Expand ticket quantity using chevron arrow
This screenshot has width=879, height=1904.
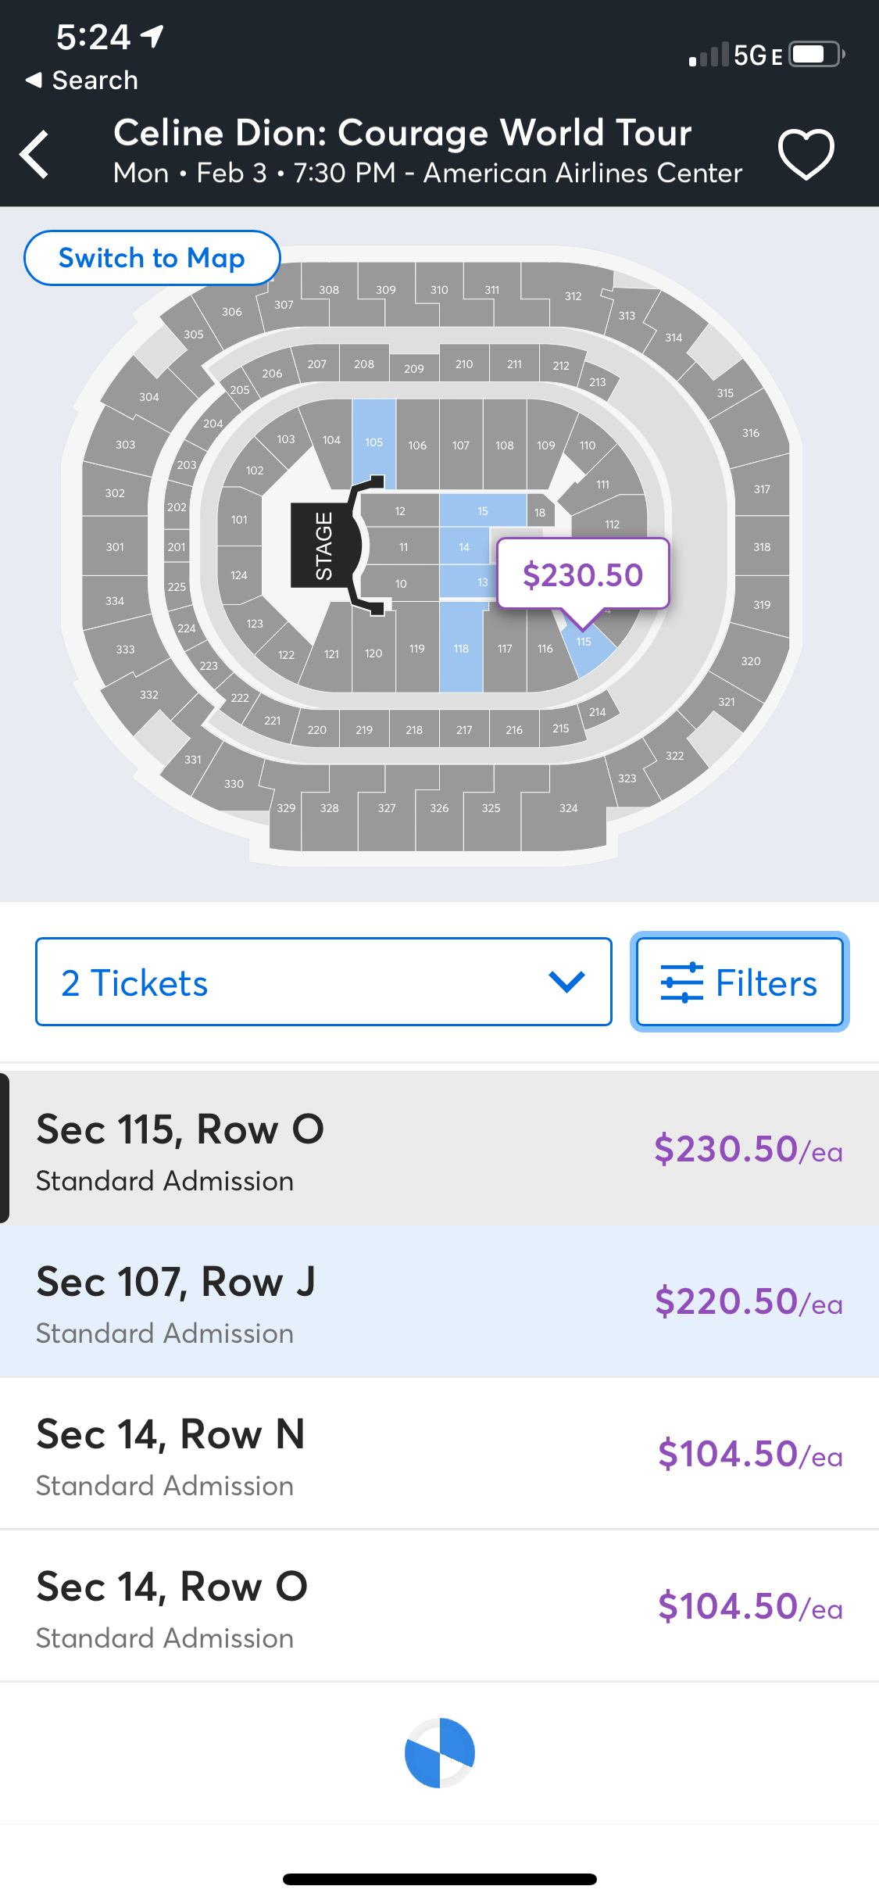[566, 982]
